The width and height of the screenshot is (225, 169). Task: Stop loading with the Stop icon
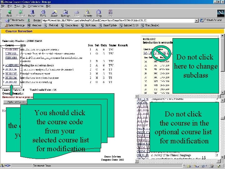coord(110,13)
